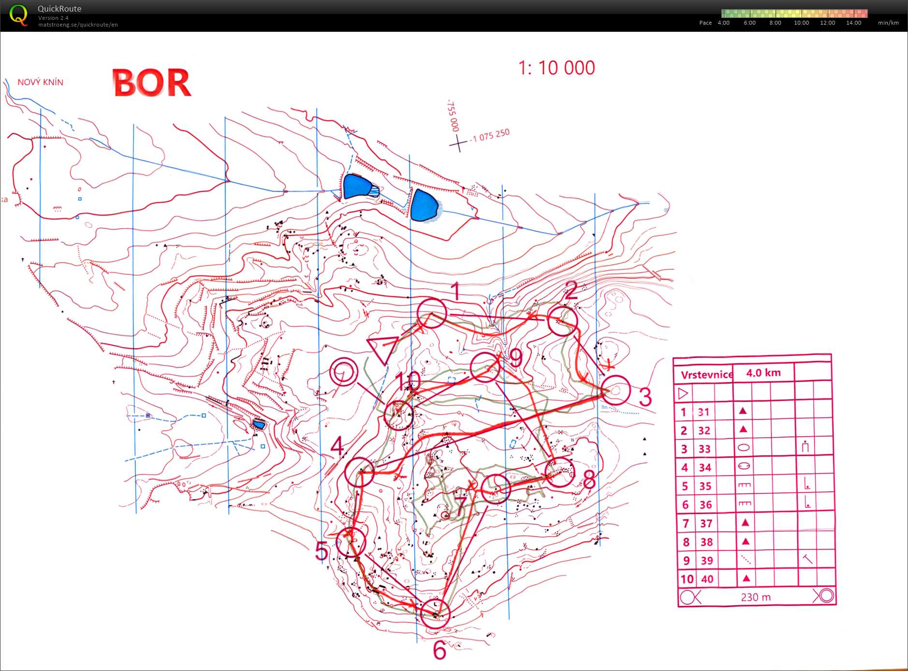Click the Version 2.4 label
This screenshot has height=671, width=908.
point(53,18)
